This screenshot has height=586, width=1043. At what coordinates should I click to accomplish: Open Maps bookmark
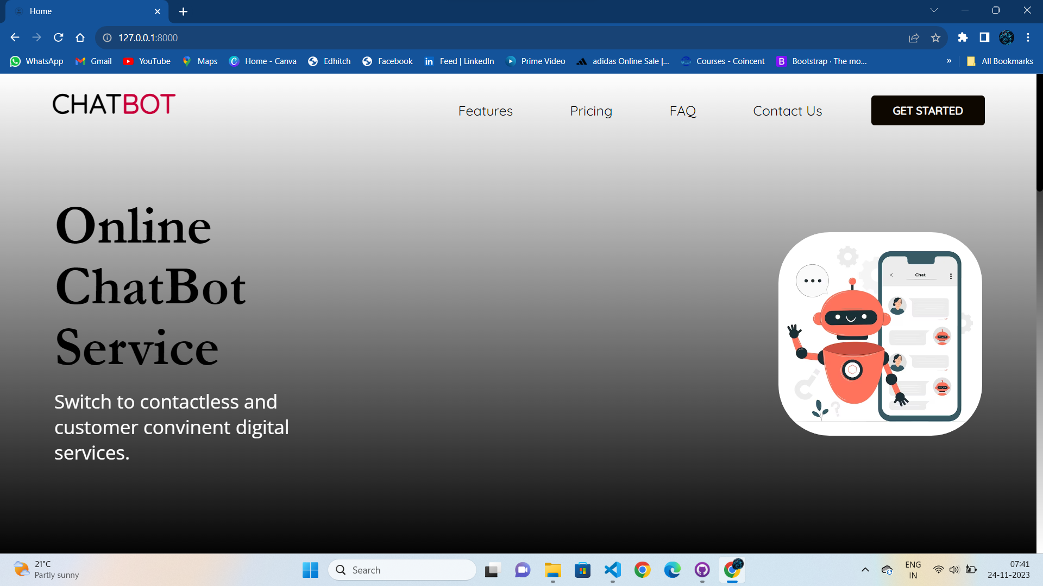click(200, 61)
